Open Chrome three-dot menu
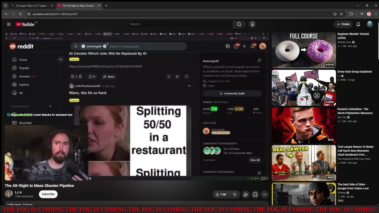The width and height of the screenshot is (379, 213). click(x=376, y=14)
